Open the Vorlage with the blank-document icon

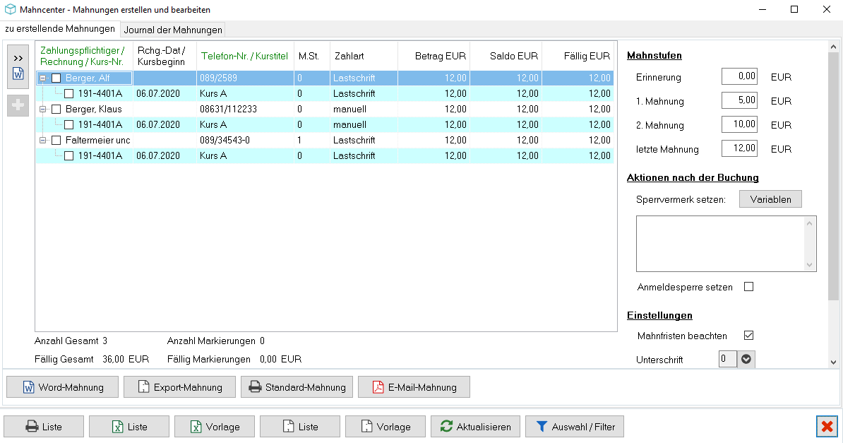[x=385, y=426]
